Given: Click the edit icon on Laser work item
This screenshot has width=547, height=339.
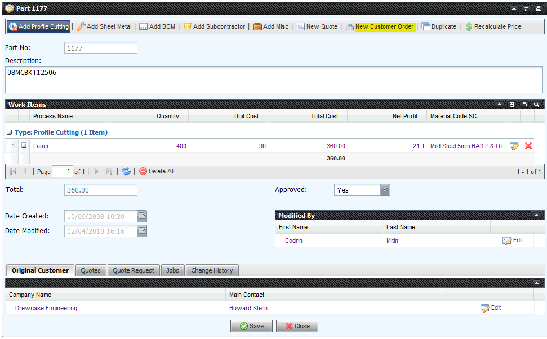Looking at the screenshot, I should click(514, 146).
